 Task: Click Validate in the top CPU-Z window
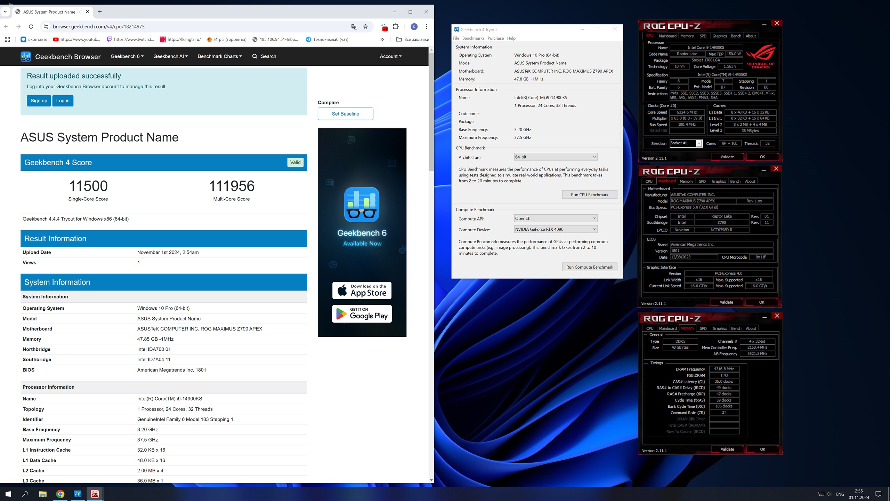[x=727, y=157]
